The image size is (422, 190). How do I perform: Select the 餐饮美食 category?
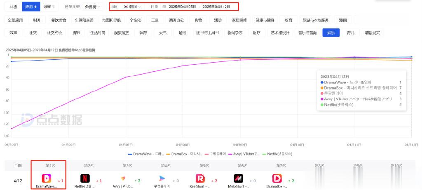click(x=59, y=20)
